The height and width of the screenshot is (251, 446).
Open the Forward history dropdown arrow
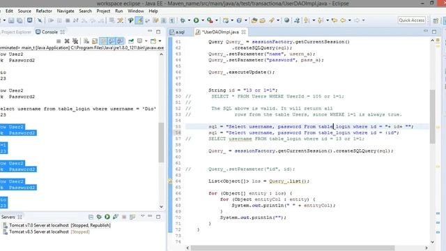(x=363, y=20)
